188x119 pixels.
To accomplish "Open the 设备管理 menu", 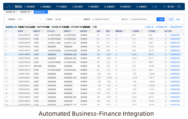I will pyautogui.click(x=110, y=7).
